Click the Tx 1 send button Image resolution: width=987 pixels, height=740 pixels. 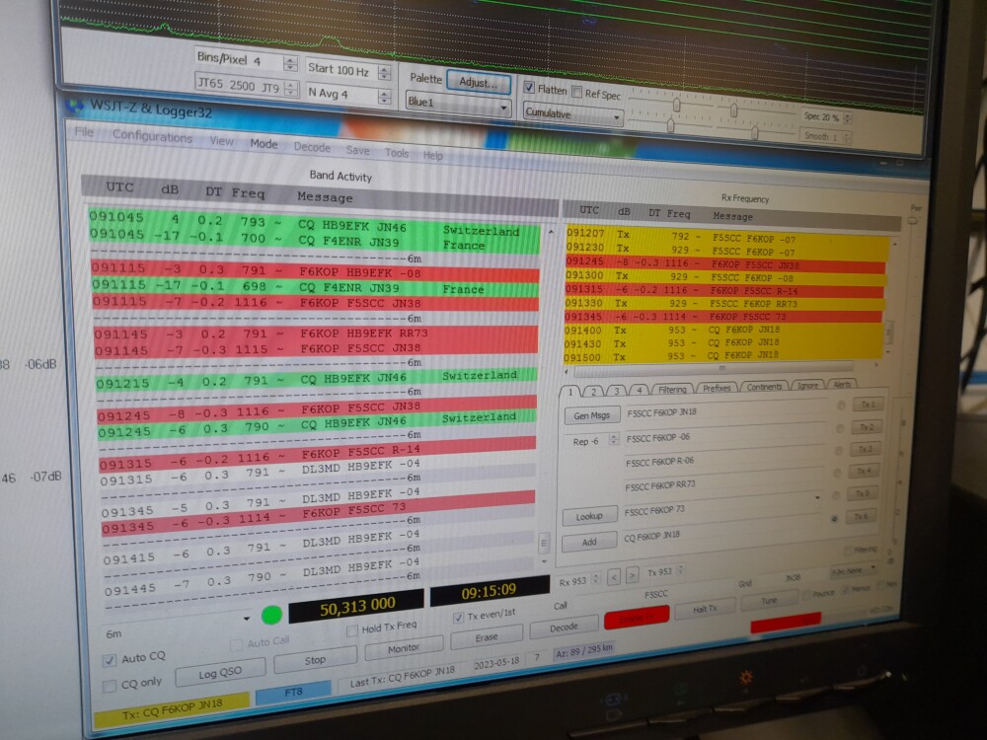click(x=868, y=405)
